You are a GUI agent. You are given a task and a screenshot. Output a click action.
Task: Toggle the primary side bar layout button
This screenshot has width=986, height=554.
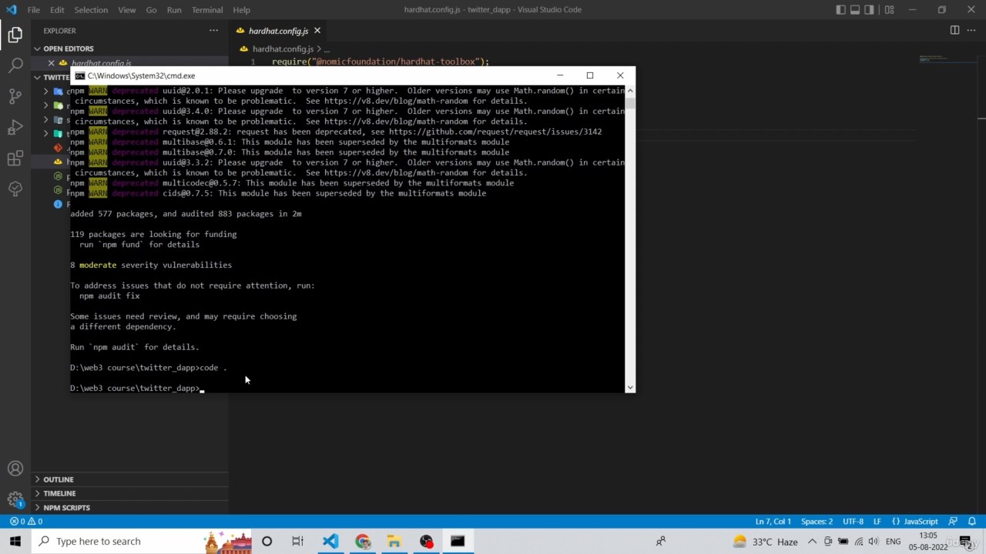pyautogui.click(x=840, y=10)
